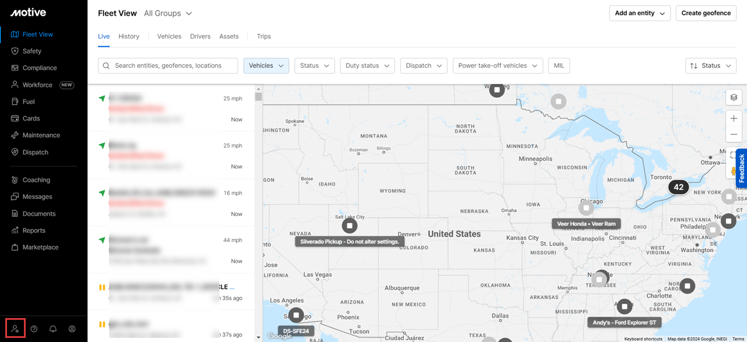The width and height of the screenshot is (747, 342).
Task: Open the profile account icon
Action: tap(72, 329)
